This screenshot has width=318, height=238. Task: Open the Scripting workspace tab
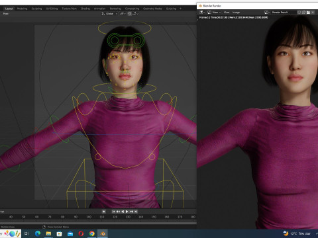click(x=171, y=9)
